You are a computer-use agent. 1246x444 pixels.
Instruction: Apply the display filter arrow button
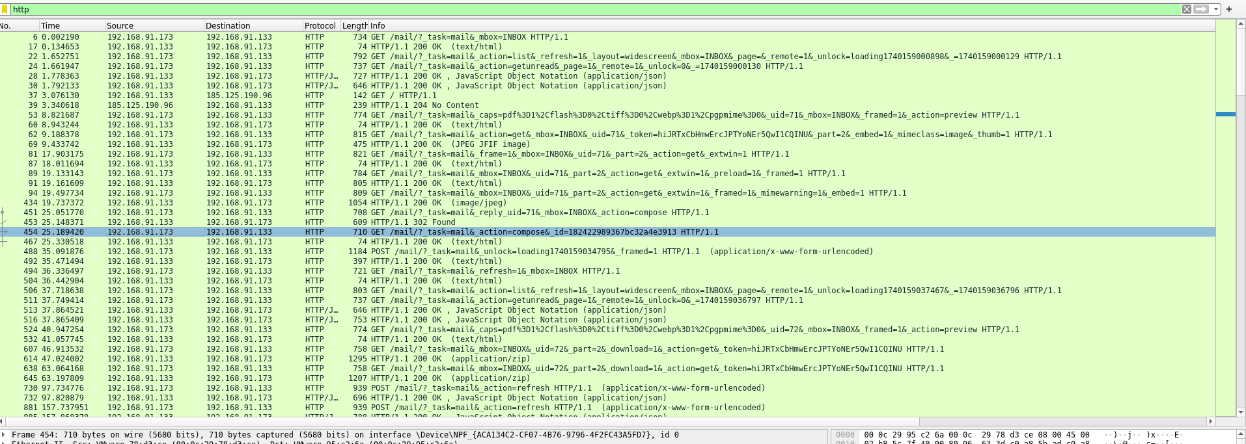1201,9
